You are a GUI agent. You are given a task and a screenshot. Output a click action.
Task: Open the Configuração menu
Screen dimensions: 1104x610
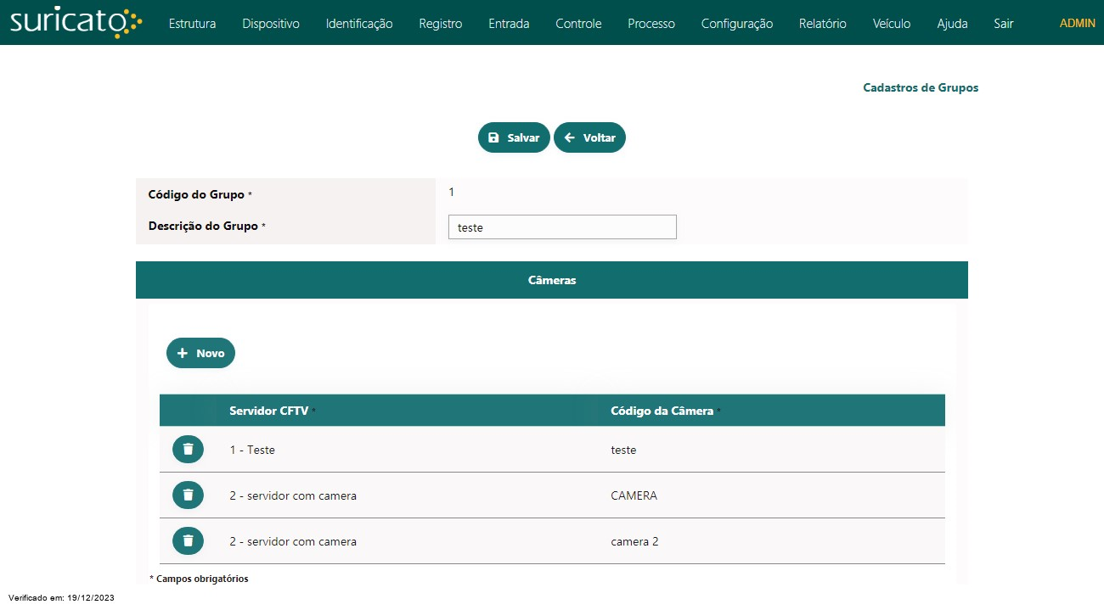point(736,24)
